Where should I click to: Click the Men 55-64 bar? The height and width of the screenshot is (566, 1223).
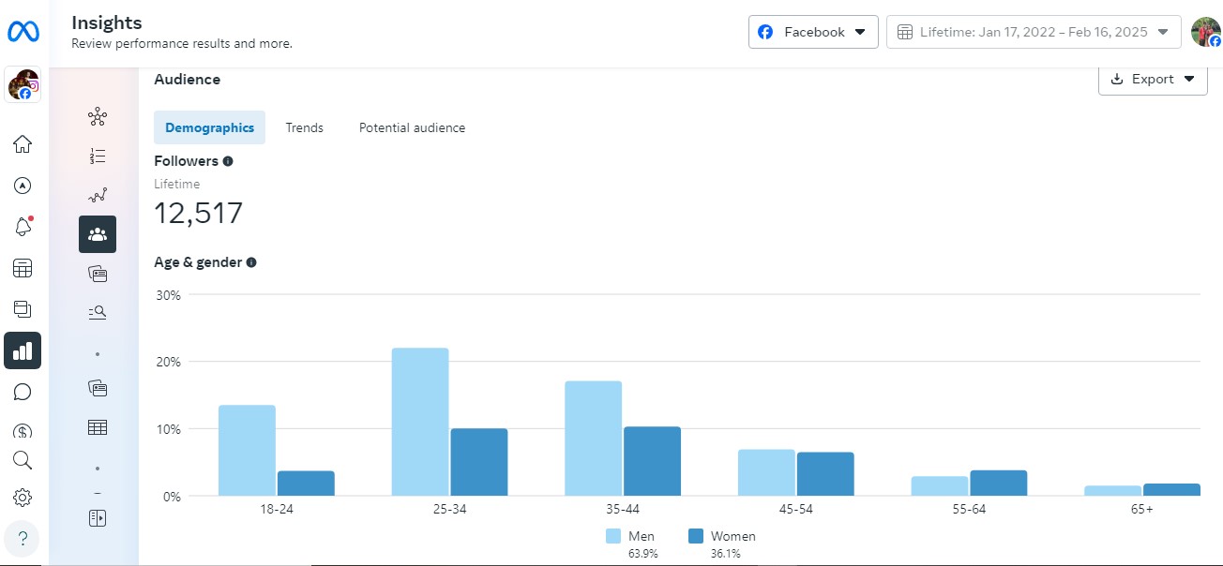940,485
